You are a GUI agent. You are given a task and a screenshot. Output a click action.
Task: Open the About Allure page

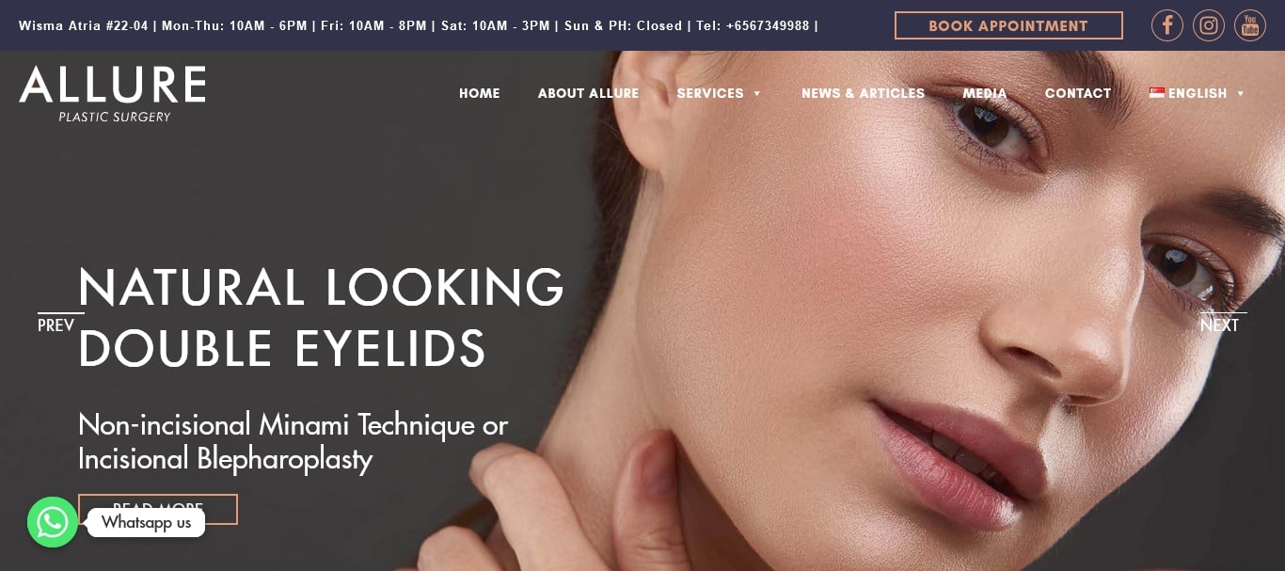coord(588,93)
